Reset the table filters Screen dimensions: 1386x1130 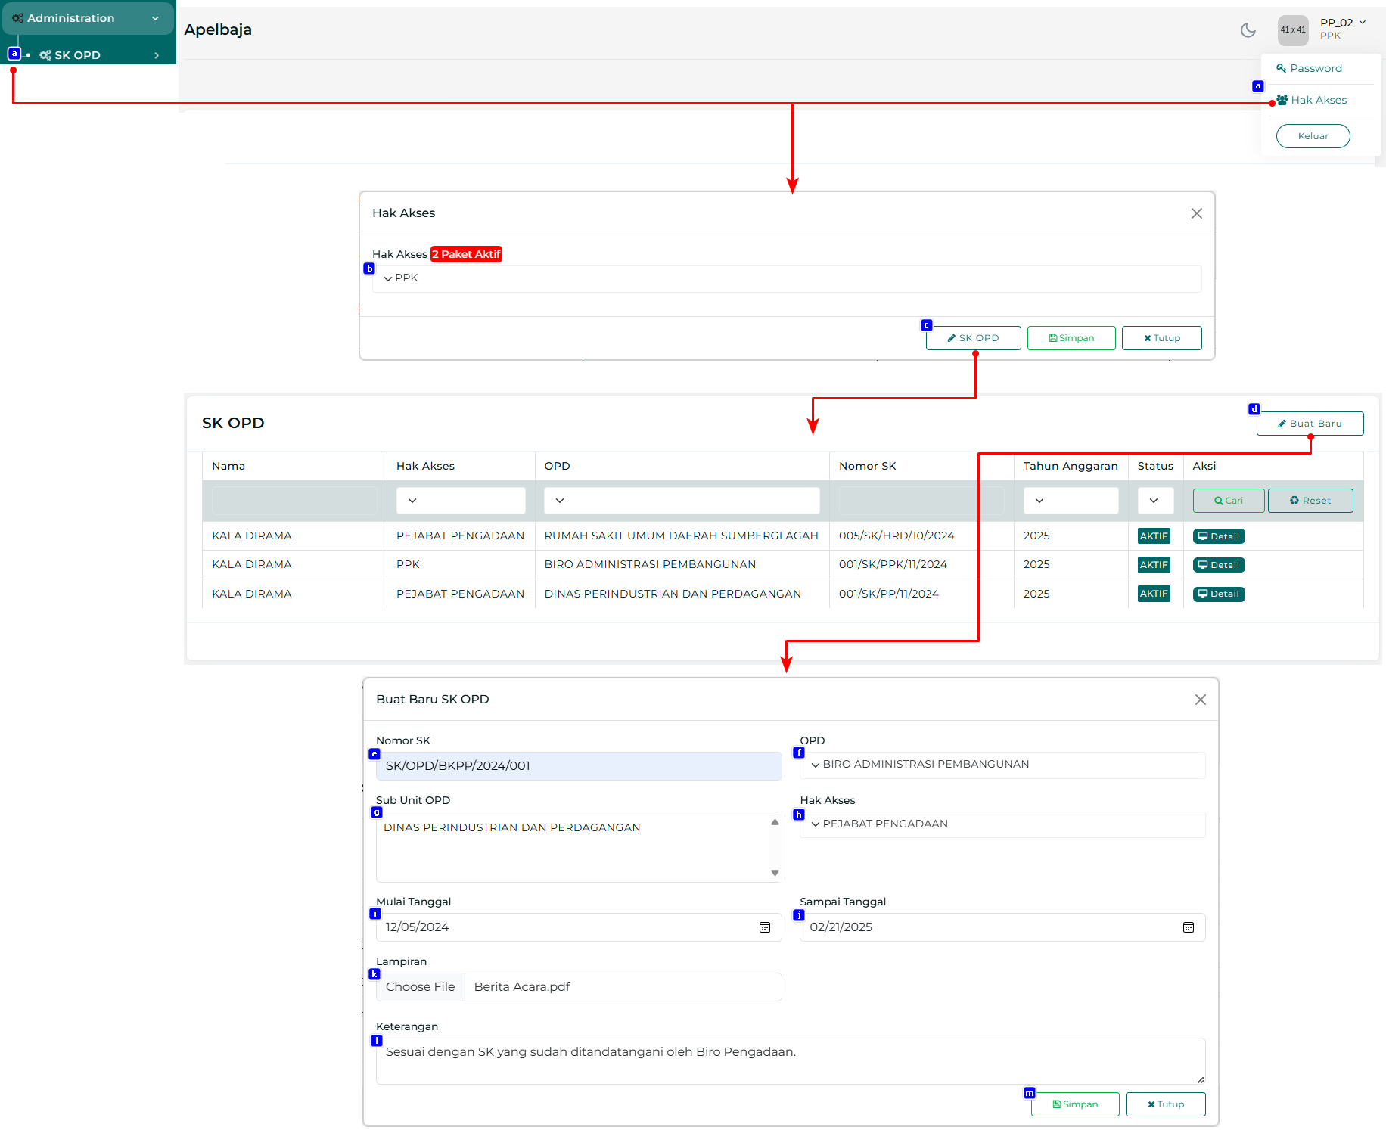tap(1310, 501)
